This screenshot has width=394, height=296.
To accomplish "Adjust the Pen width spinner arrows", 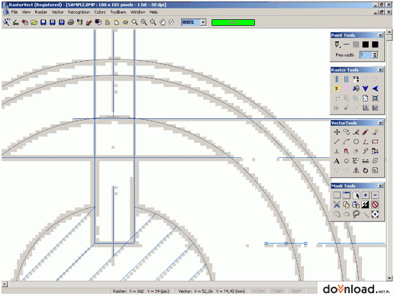I will pos(375,55).
